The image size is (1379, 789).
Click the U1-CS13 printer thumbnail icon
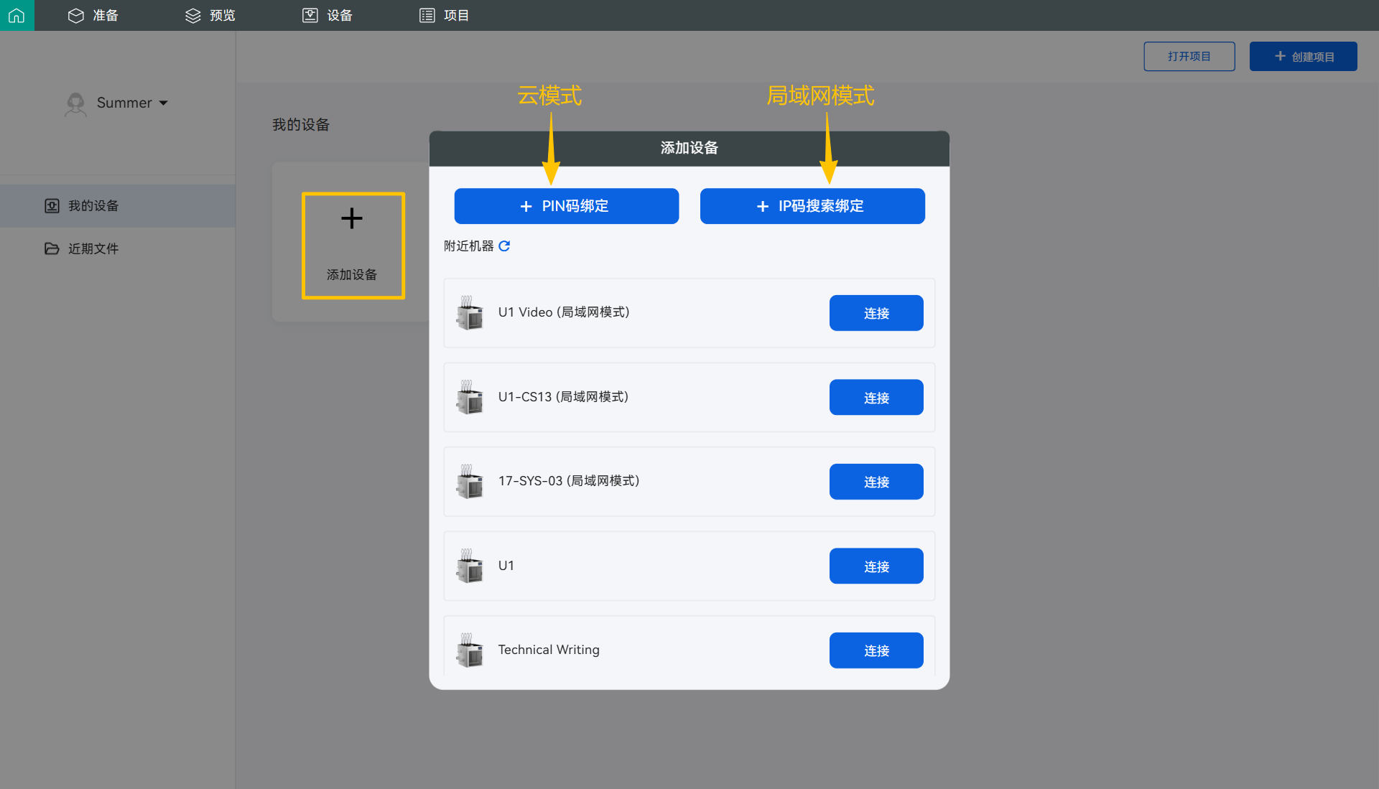tap(470, 397)
